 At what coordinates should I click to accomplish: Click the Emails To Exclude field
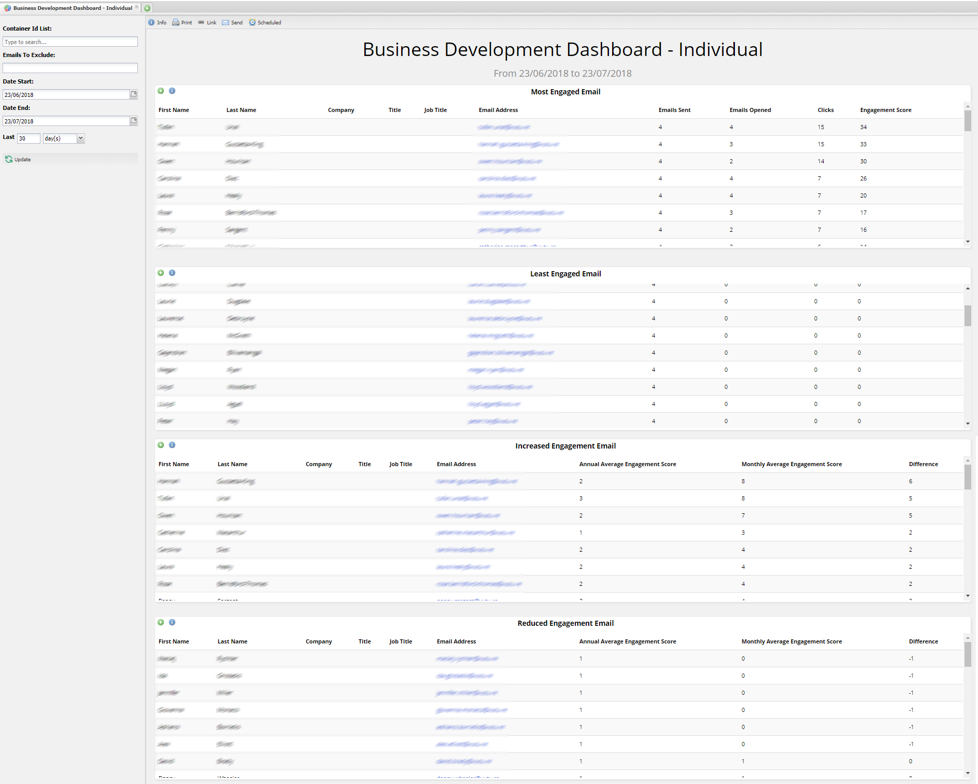70,68
